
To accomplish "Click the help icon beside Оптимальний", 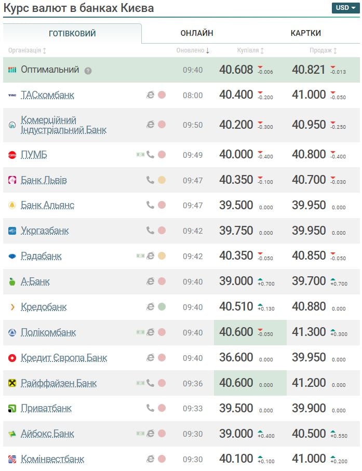I will 88,71.
